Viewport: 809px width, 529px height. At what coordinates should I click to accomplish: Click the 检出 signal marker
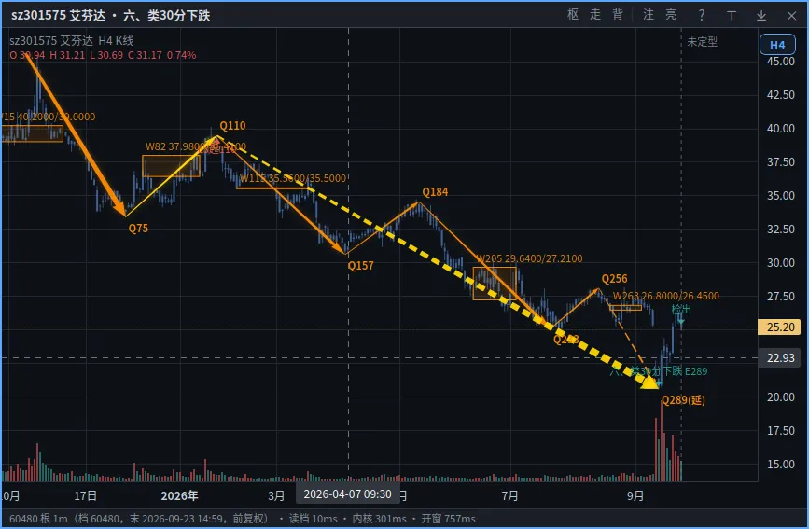pyautogui.click(x=681, y=310)
